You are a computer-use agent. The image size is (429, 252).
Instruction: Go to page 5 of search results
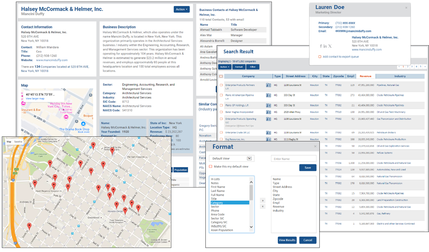(421, 67)
